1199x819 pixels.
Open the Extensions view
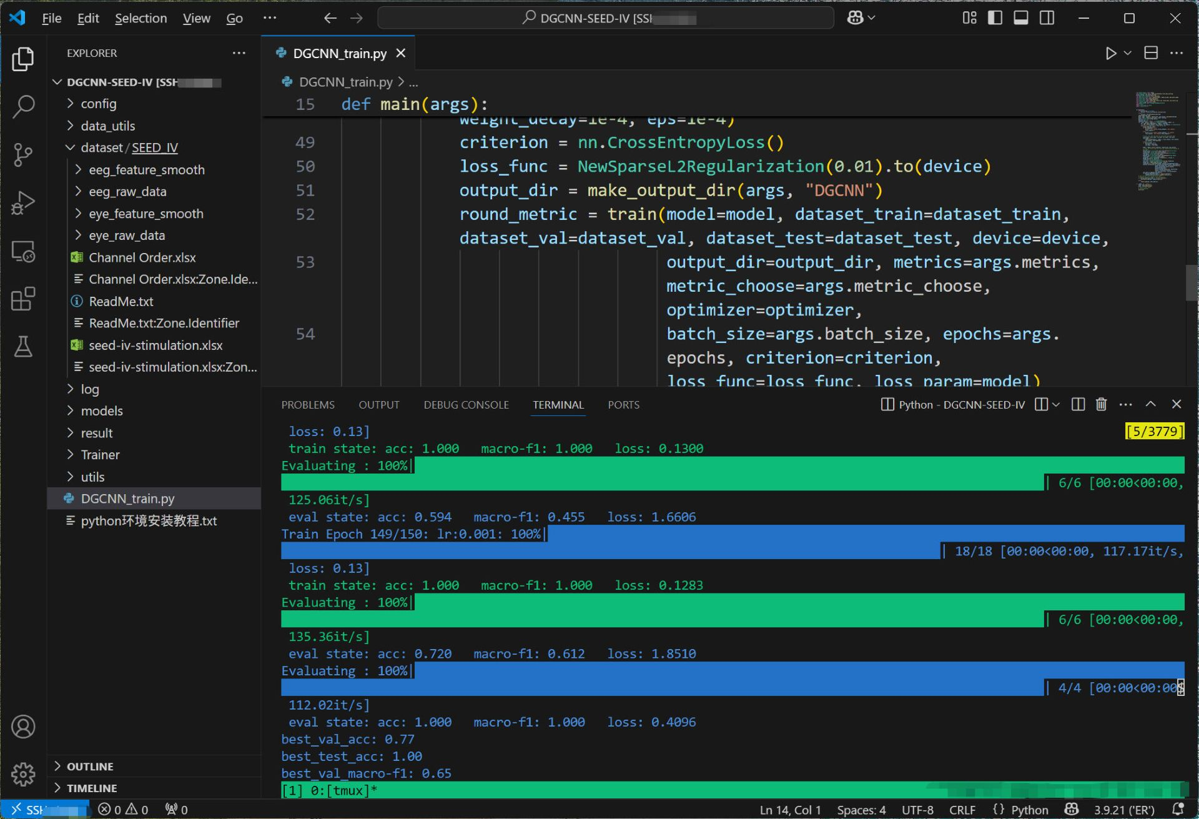[23, 299]
